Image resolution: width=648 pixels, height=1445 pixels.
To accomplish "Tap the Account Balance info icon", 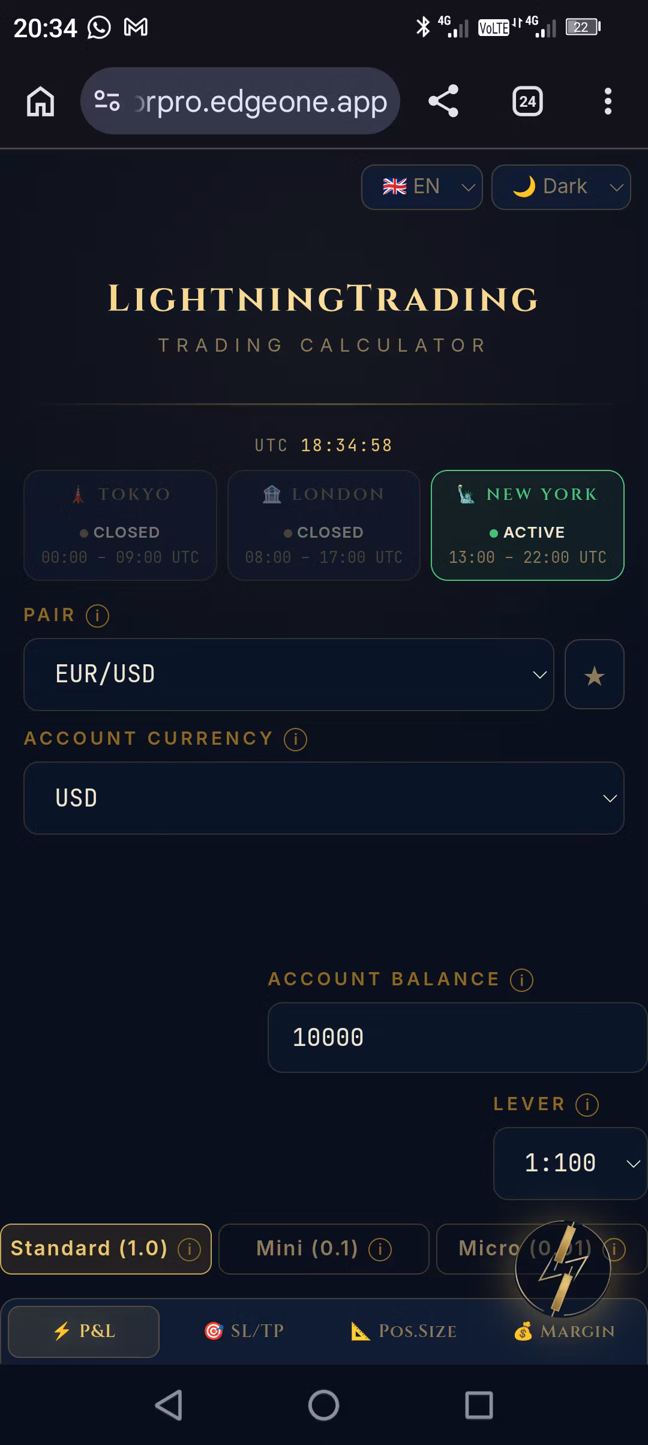I will [521, 980].
